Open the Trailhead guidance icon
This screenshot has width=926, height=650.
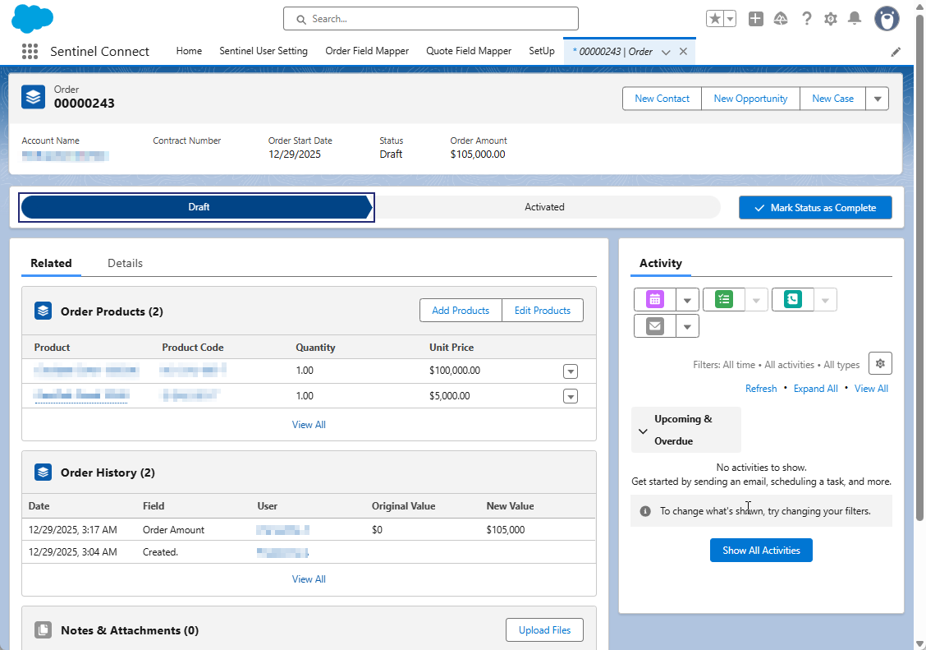(781, 19)
